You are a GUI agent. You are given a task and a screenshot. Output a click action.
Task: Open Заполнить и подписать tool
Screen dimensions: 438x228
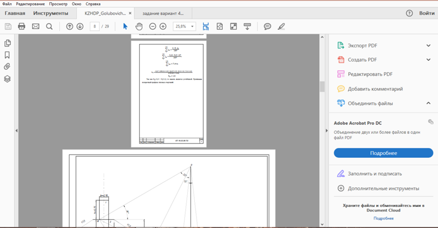(374, 174)
